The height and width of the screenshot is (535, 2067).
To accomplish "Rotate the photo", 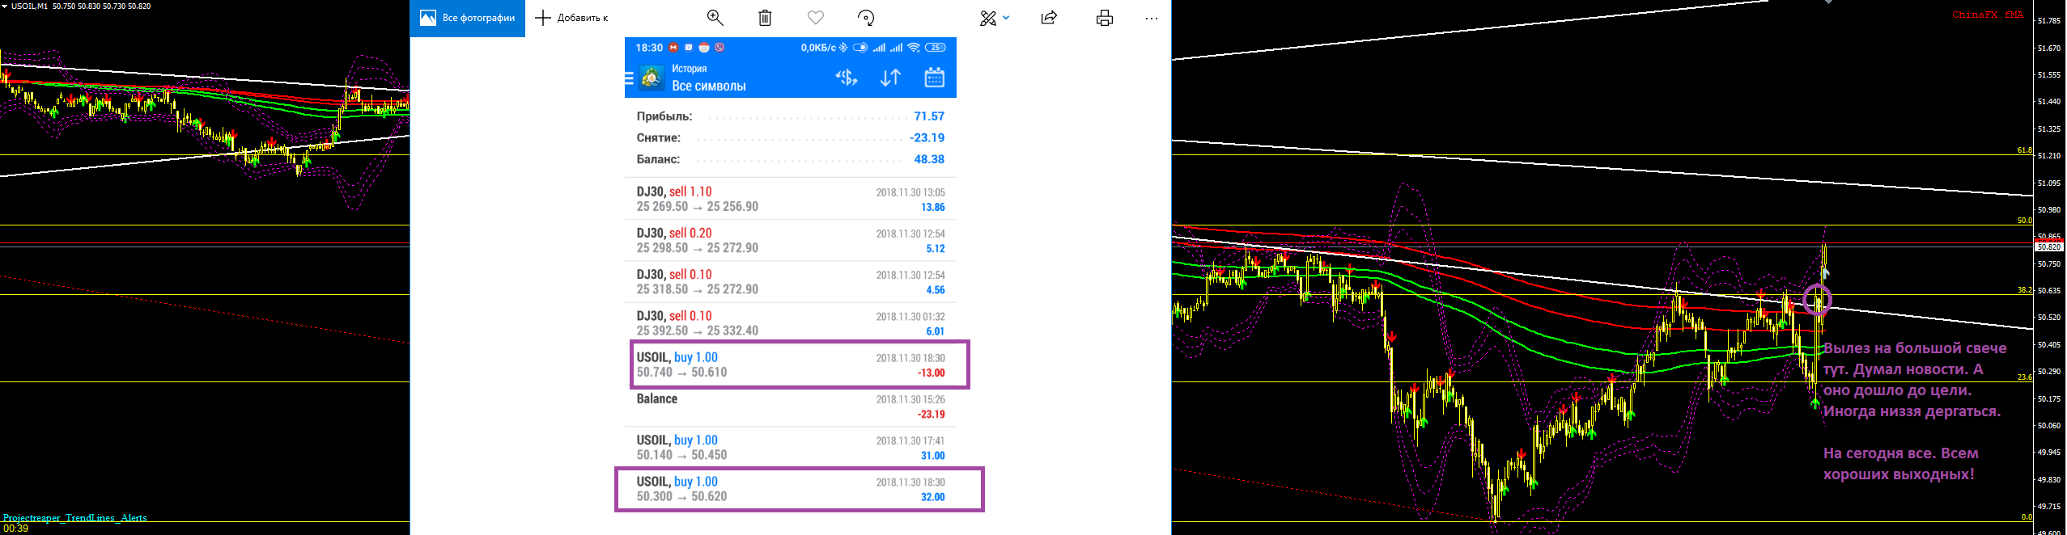I will pos(866,18).
